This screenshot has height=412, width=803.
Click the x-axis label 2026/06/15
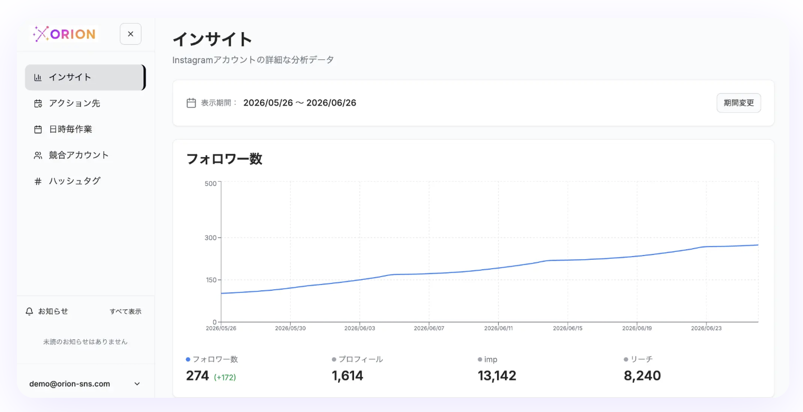(568, 328)
